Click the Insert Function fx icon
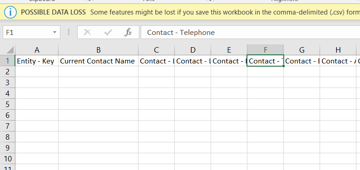The image size is (360, 170). [128, 32]
